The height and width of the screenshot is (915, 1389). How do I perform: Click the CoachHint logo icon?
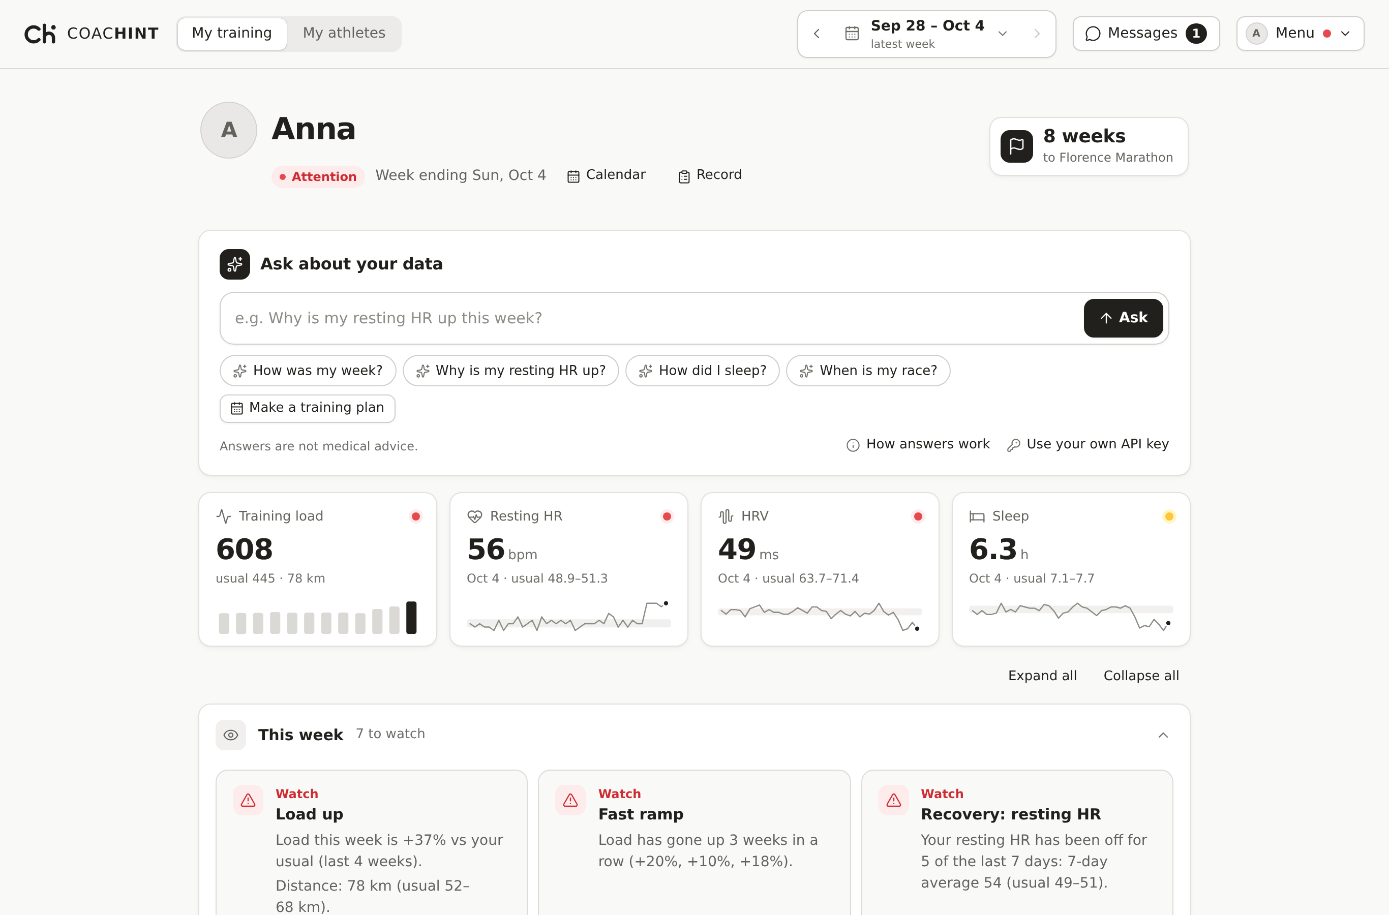(x=40, y=34)
